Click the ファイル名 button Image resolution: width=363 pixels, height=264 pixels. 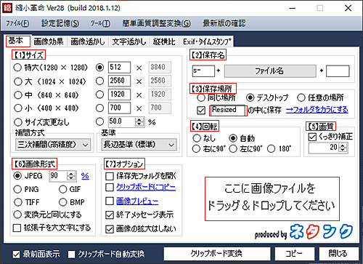click(270, 71)
